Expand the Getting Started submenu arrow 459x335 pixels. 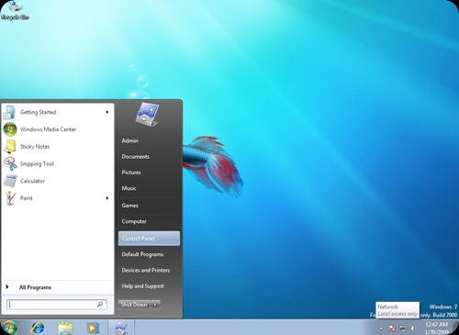[x=107, y=112]
